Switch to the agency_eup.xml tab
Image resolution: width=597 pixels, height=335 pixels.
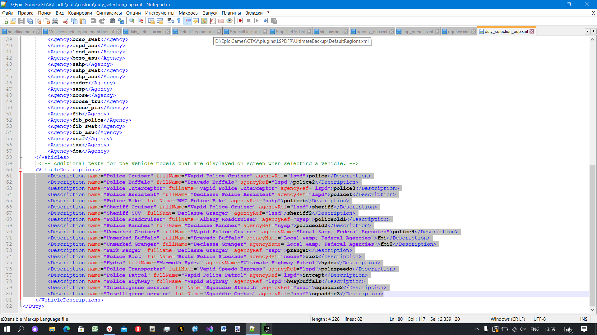[372, 32]
